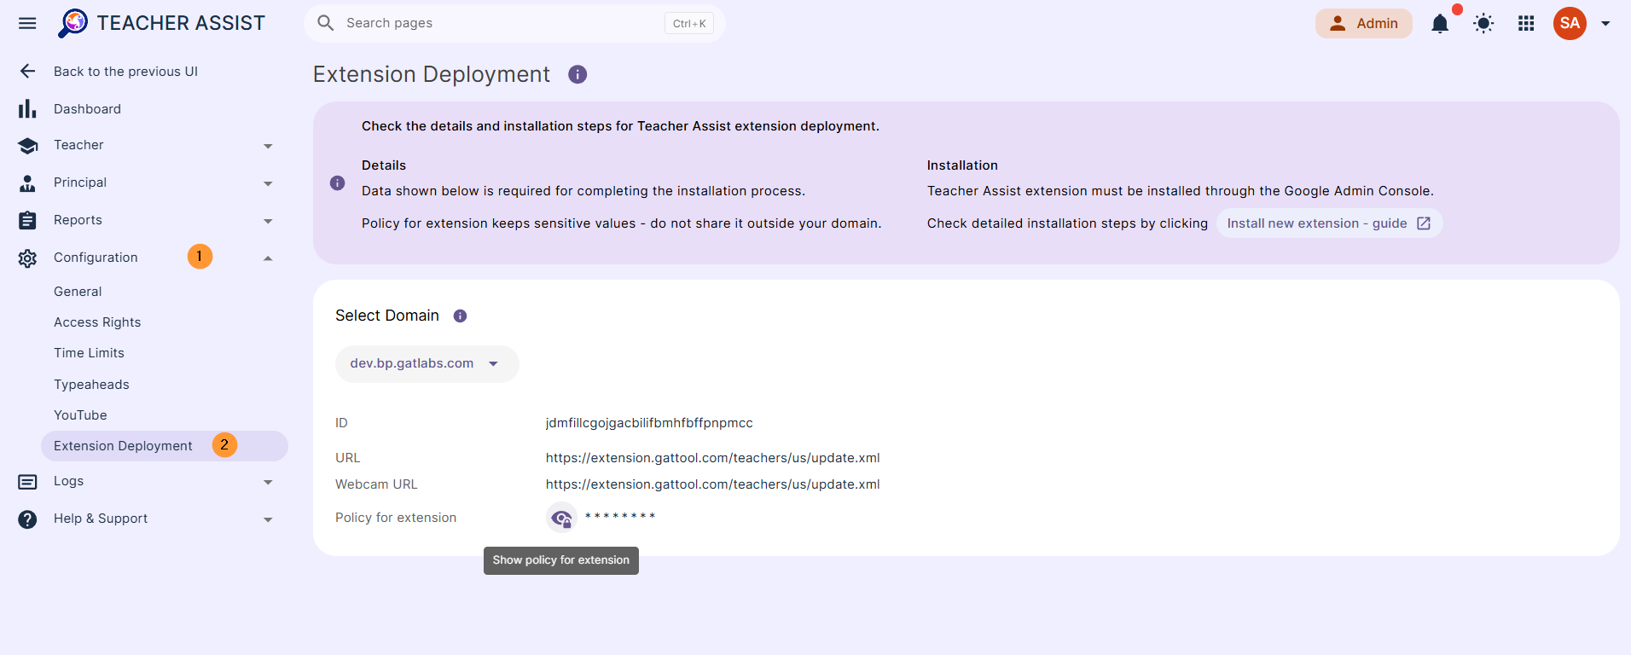Open the hamburger menu icon

pos(27,23)
